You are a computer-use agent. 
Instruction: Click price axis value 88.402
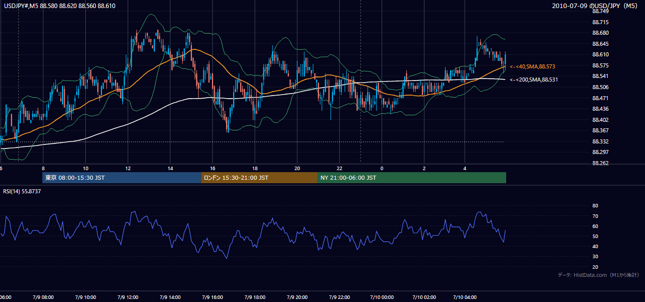tap(600, 120)
